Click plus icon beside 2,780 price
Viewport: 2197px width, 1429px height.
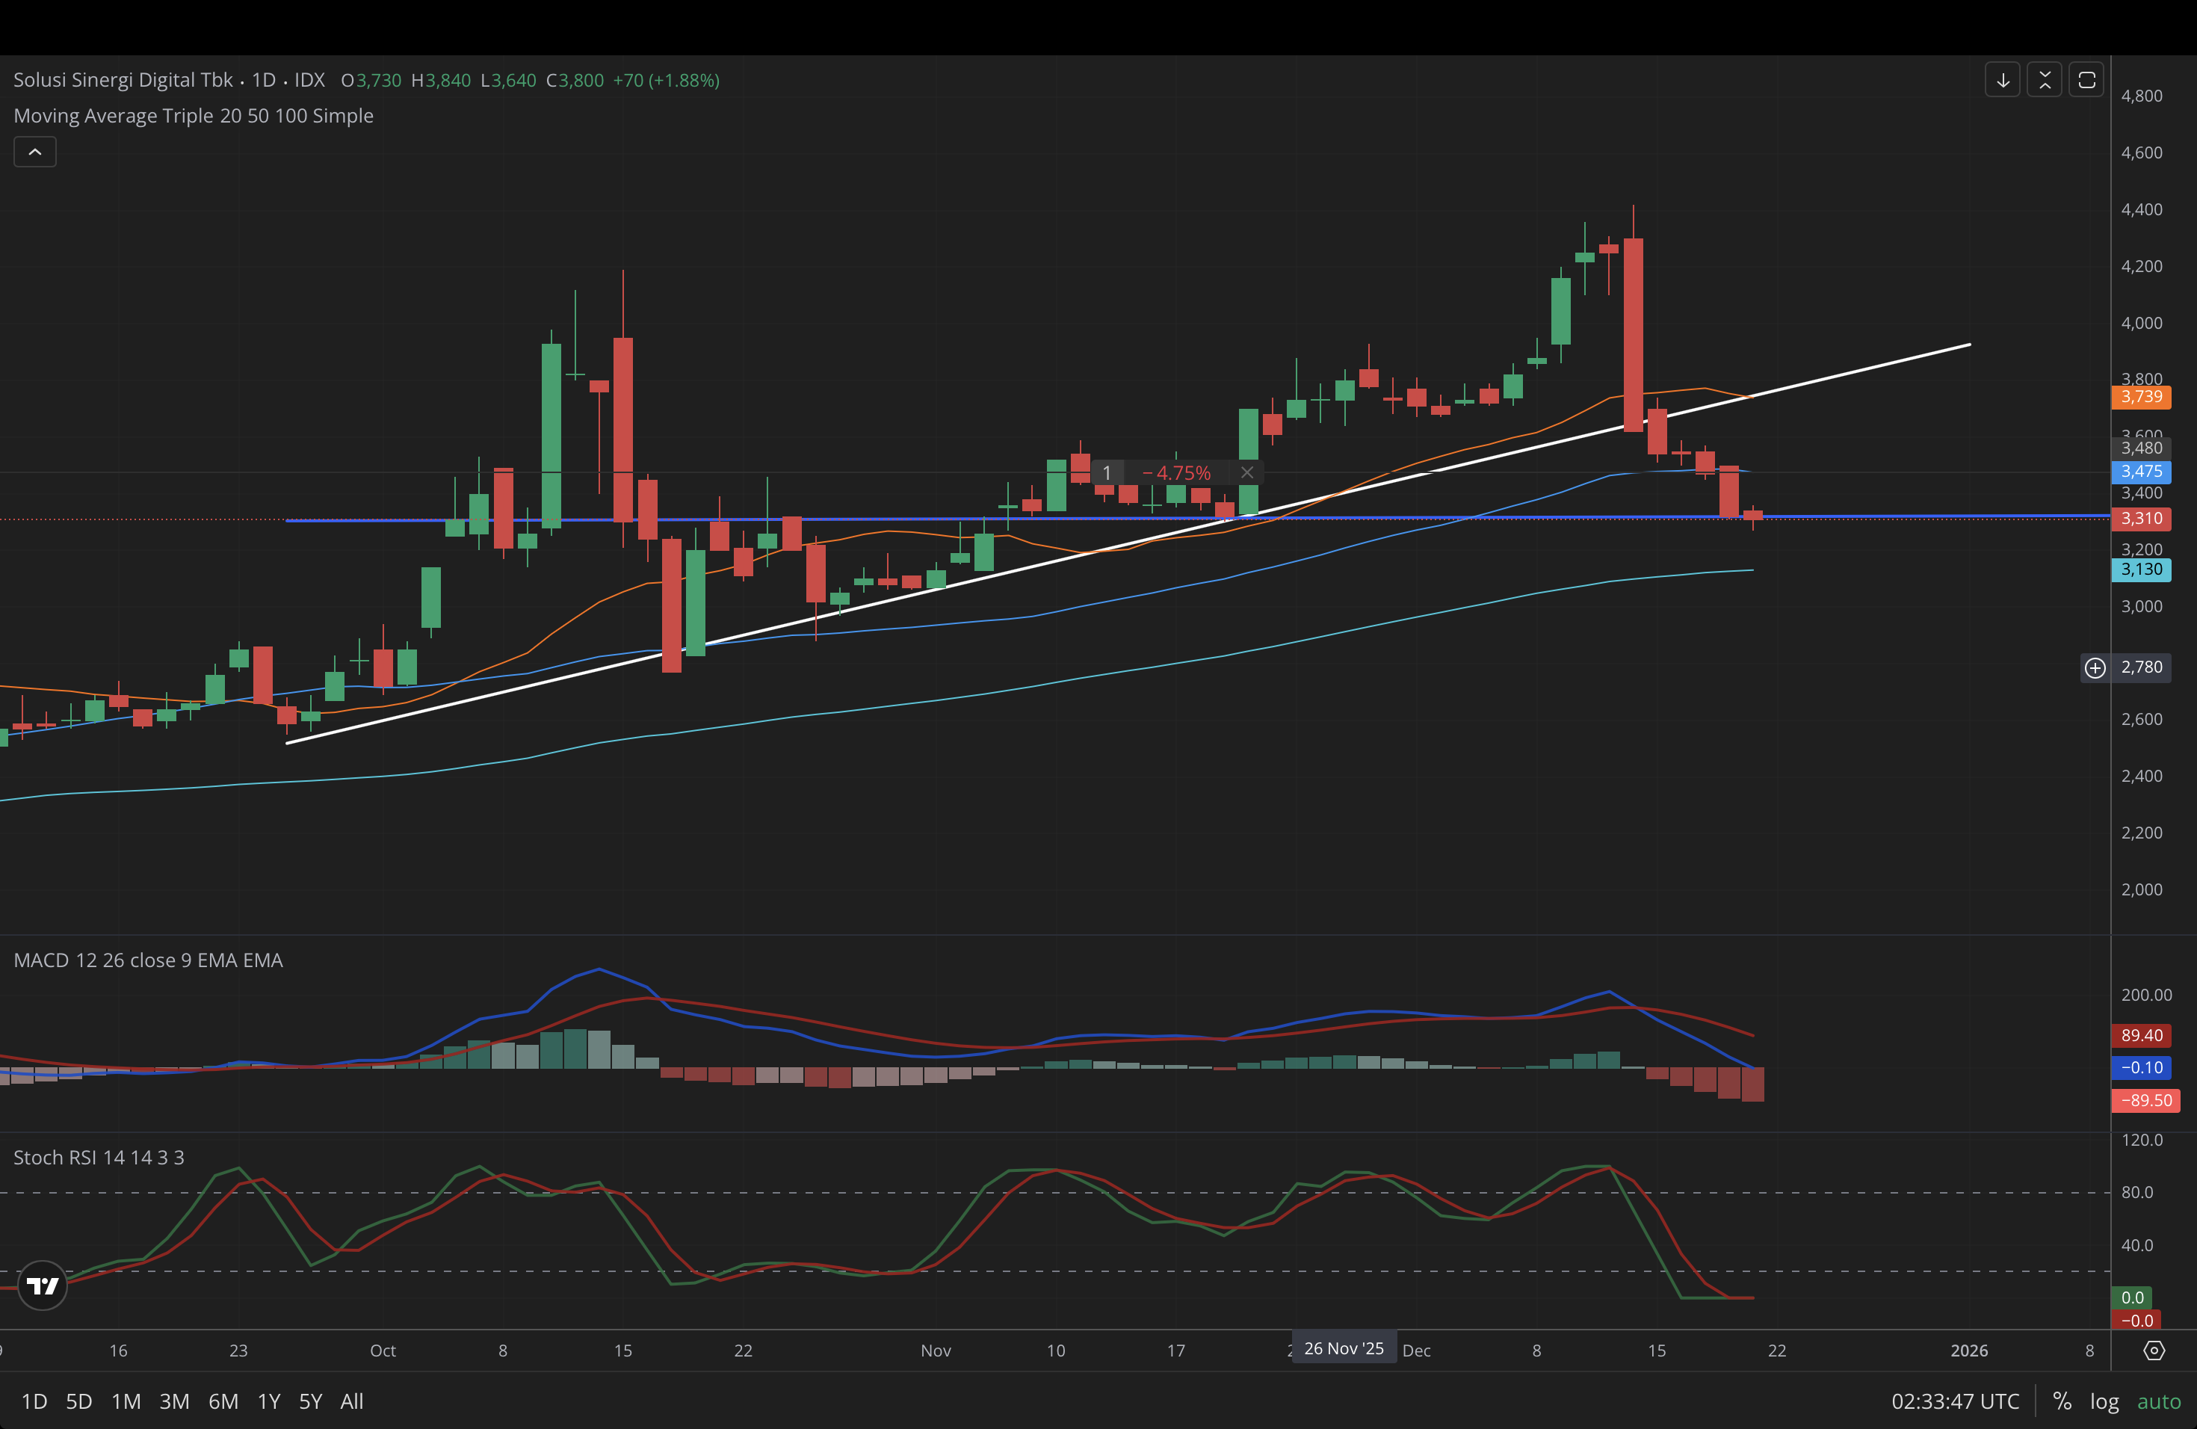click(x=2095, y=667)
